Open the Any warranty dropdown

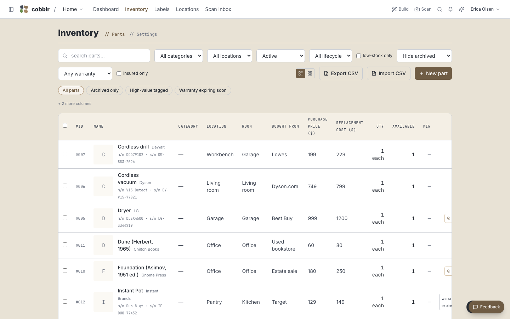(85, 73)
